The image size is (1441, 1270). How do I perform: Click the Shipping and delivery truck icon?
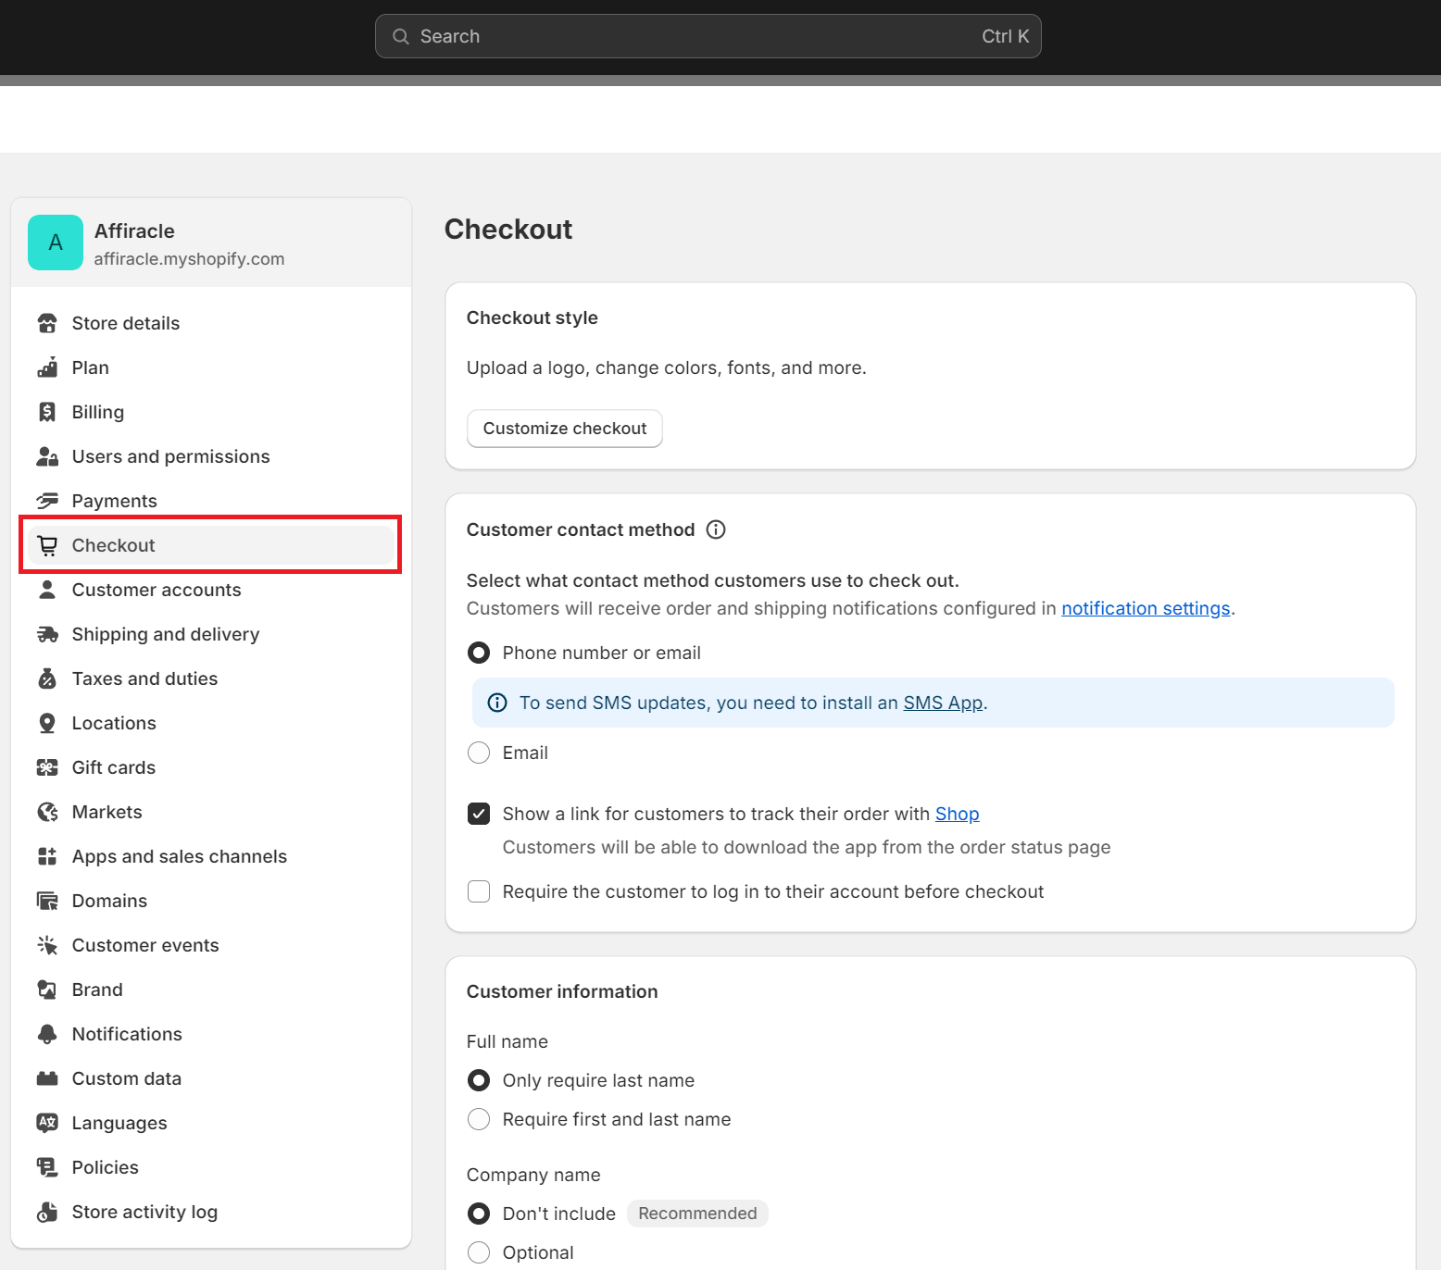tap(47, 634)
